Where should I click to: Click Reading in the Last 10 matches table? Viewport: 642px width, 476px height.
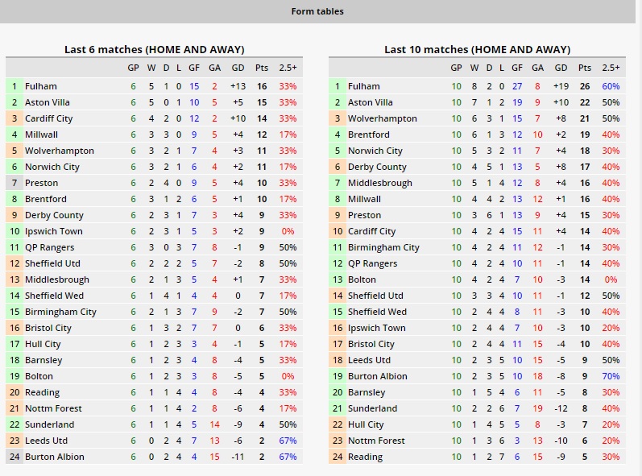coord(365,457)
